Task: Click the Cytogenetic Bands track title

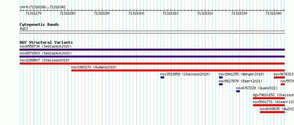Action: (x=39, y=24)
